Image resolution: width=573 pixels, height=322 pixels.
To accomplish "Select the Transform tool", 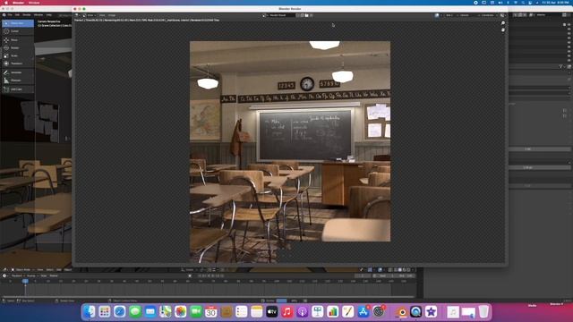I will pyautogui.click(x=18, y=64).
